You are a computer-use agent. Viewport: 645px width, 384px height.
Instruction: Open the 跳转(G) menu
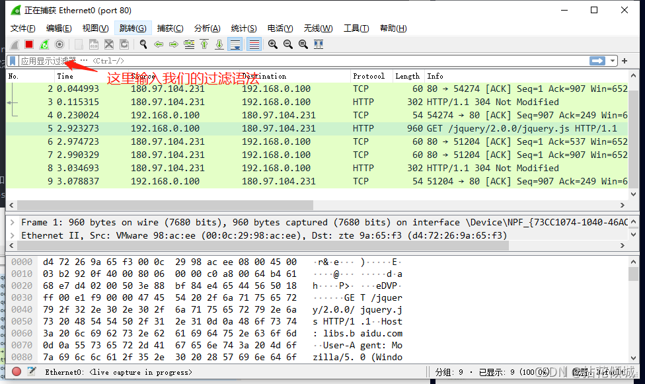click(x=133, y=28)
